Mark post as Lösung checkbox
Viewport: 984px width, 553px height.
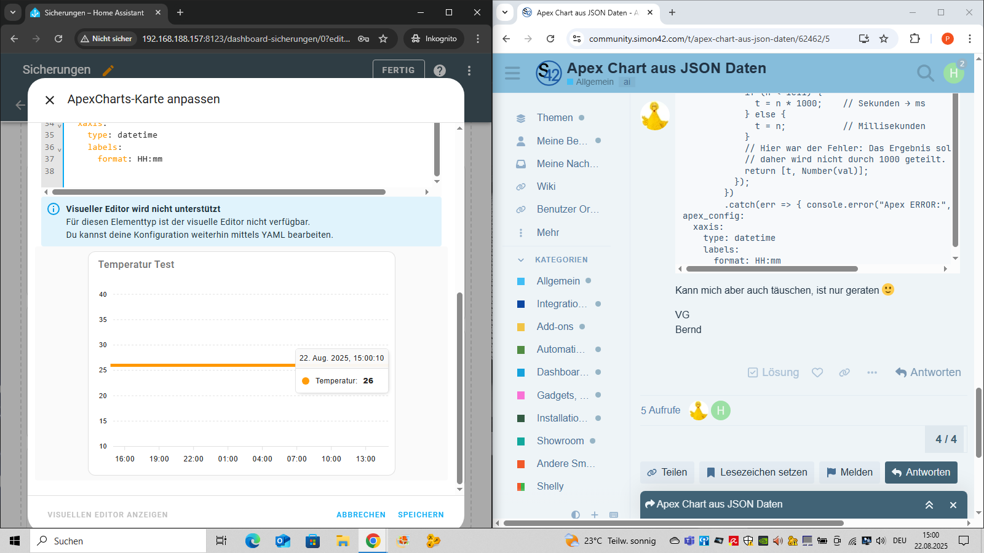point(773,372)
